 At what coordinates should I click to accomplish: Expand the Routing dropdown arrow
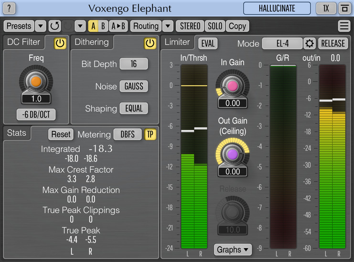[x=168, y=26]
